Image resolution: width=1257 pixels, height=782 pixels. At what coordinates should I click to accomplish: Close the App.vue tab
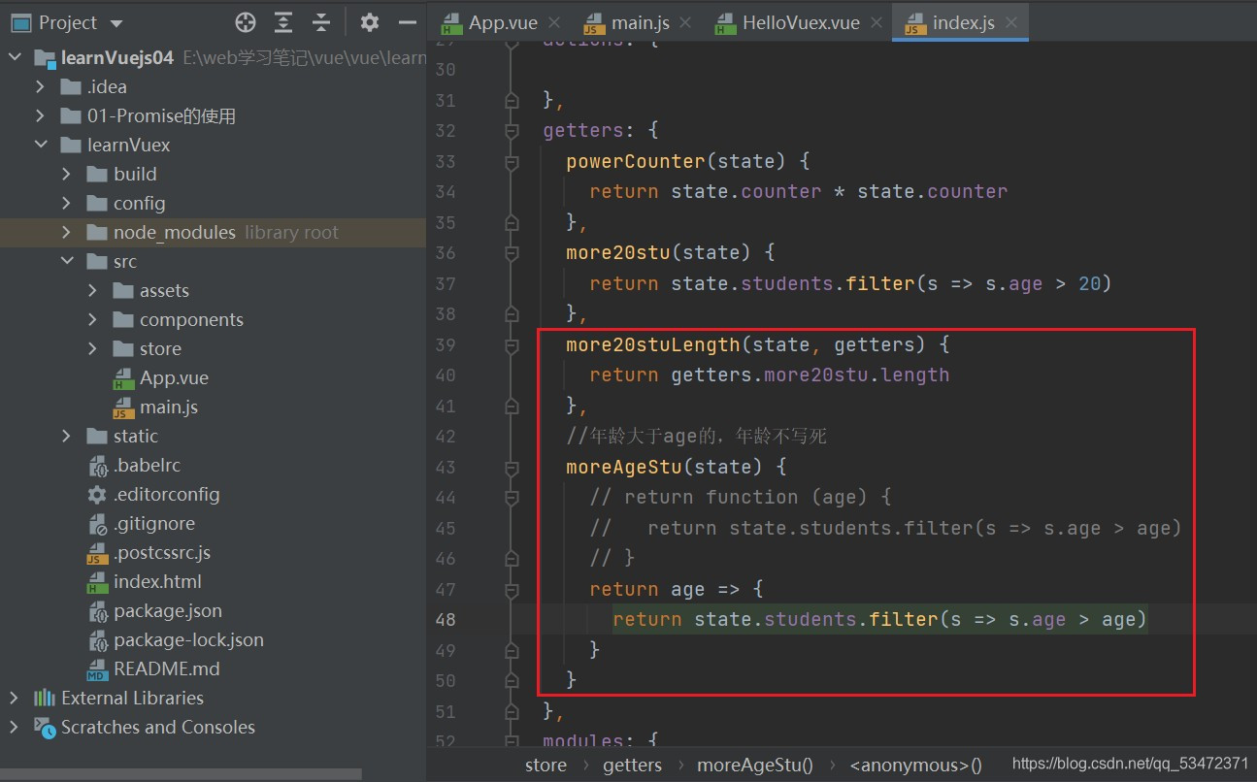pyautogui.click(x=555, y=22)
